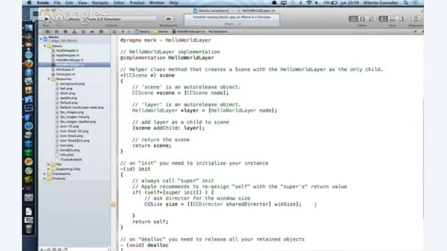447x251 pixels.
Task: Toggle the Breakpoints button in toolbar
Action: pyautogui.click(x=168, y=19)
